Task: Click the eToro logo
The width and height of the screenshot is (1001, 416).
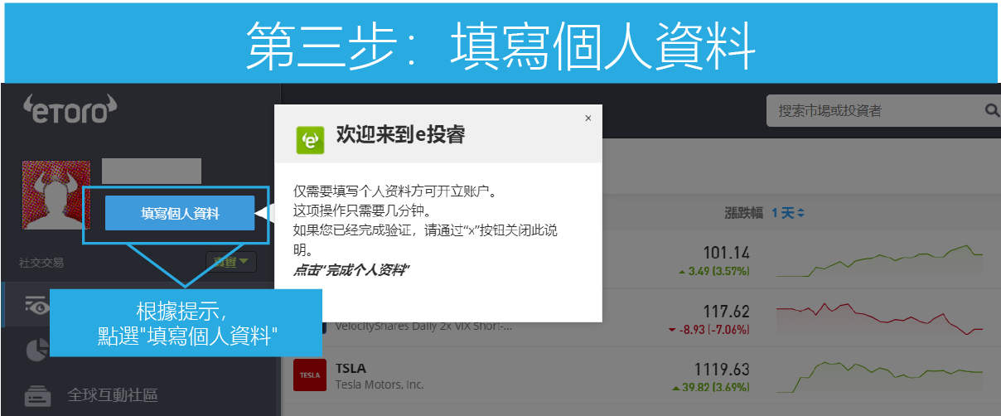Action: 70,109
